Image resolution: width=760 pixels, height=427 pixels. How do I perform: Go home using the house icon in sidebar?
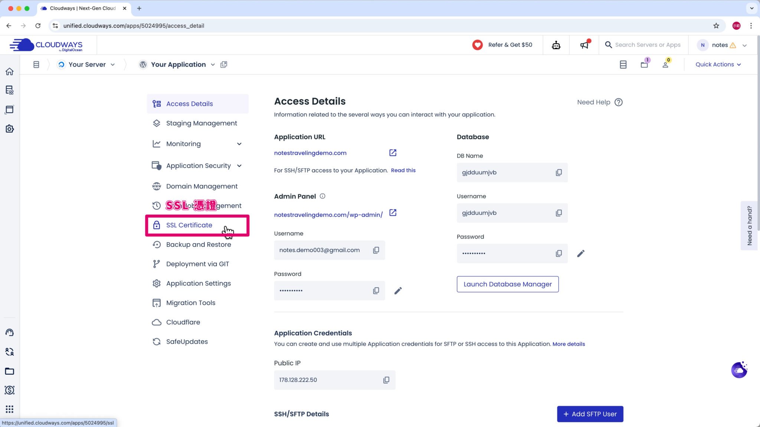(x=9, y=72)
